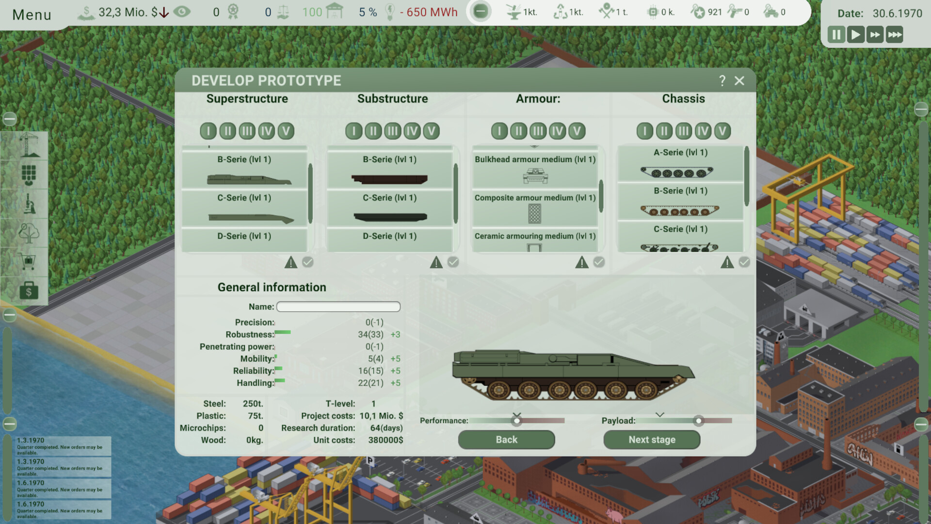Adjust the Performance slider handle
The width and height of the screenshot is (931, 524).
pyautogui.click(x=516, y=421)
